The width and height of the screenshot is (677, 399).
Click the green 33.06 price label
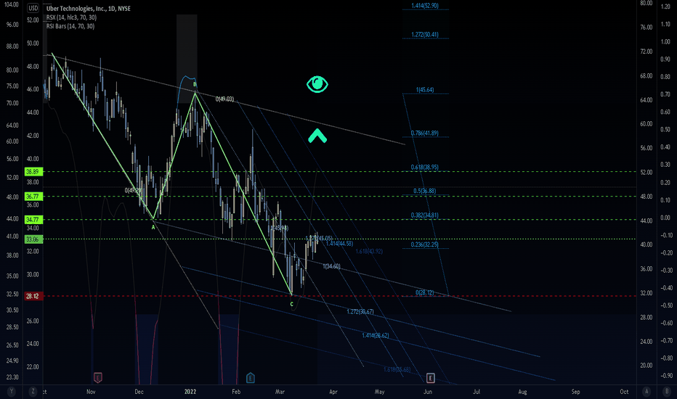[33, 239]
